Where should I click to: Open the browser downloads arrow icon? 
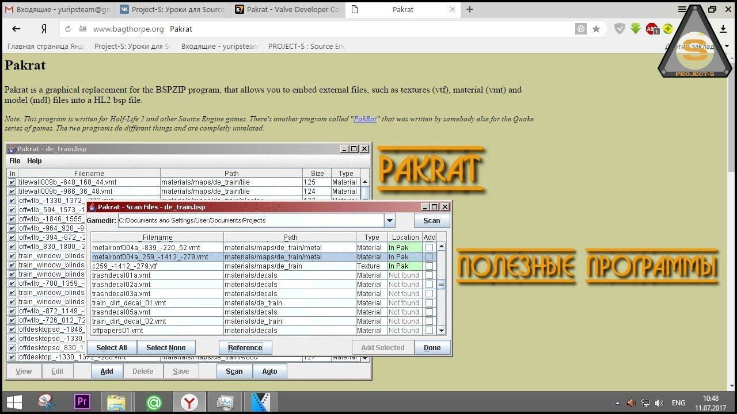point(724,29)
